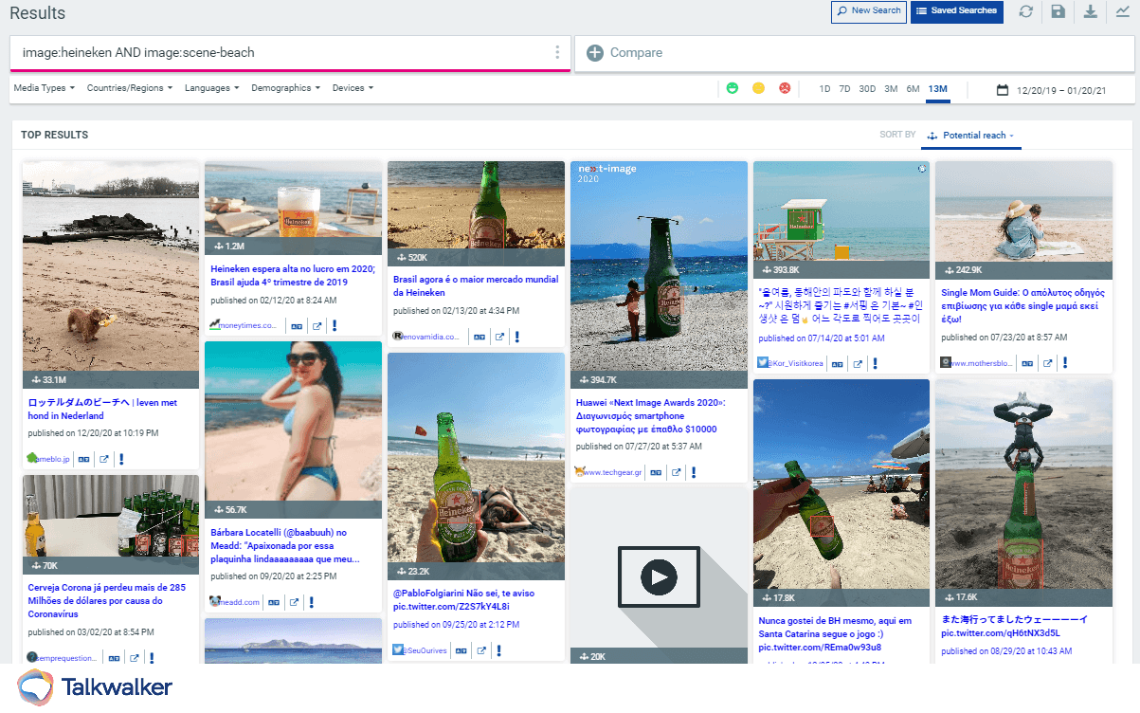The width and height of the screenshot is (1140, 713).
Task: Toggle the positive sentiment green face filter
Action: 732,88
